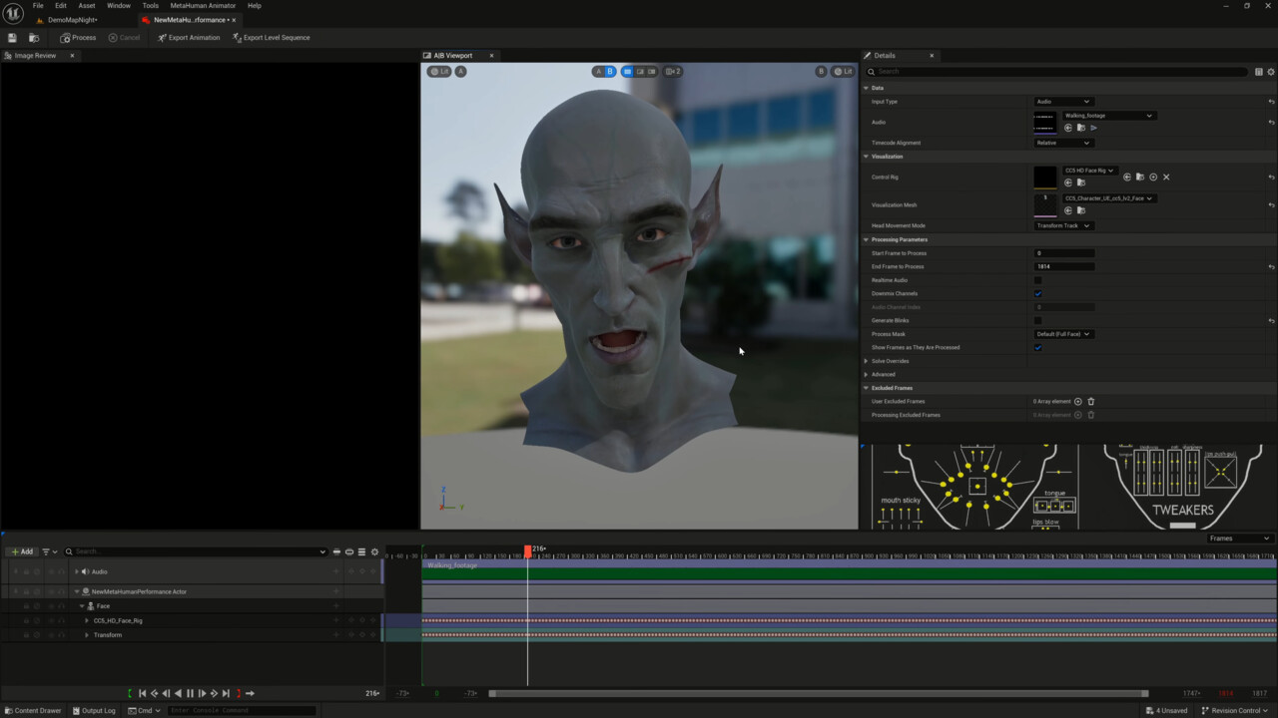The height and width of the screenshot is (718, 1278).
Task: Open the Input Type dropdown
Action: 1062,102
